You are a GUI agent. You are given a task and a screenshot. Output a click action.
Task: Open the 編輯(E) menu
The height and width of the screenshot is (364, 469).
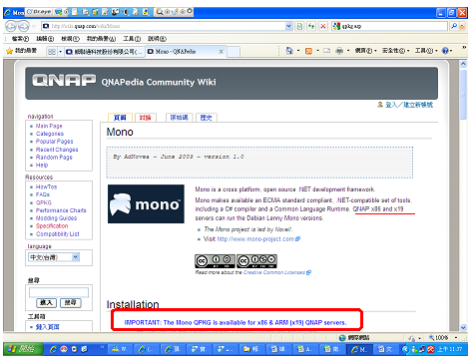tap(45, 39)
